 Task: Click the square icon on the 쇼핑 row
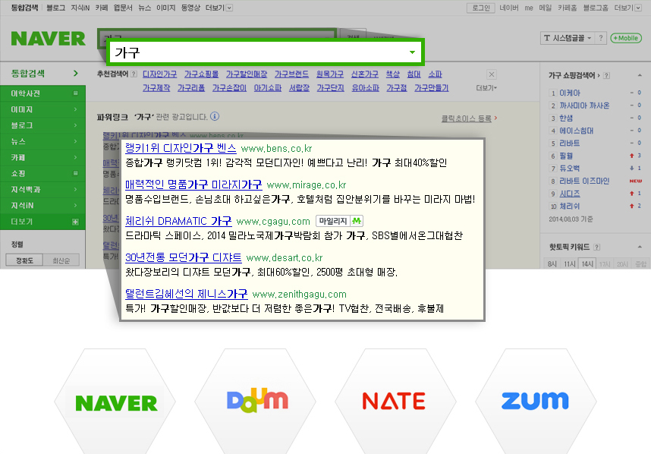(75, 173)
